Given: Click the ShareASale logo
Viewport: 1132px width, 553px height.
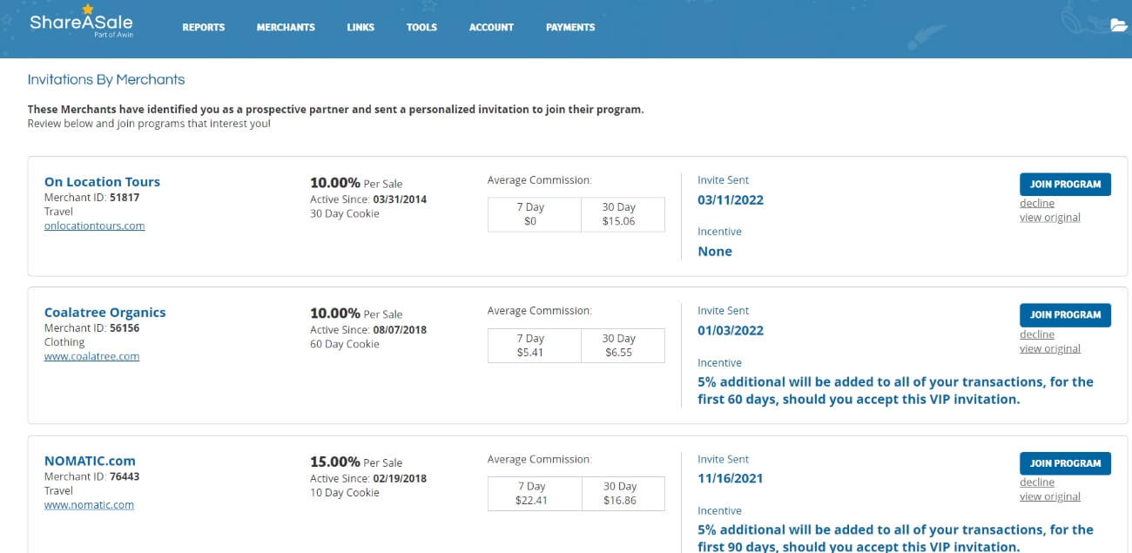Looking at the screenshot, I should pos(81,24).
